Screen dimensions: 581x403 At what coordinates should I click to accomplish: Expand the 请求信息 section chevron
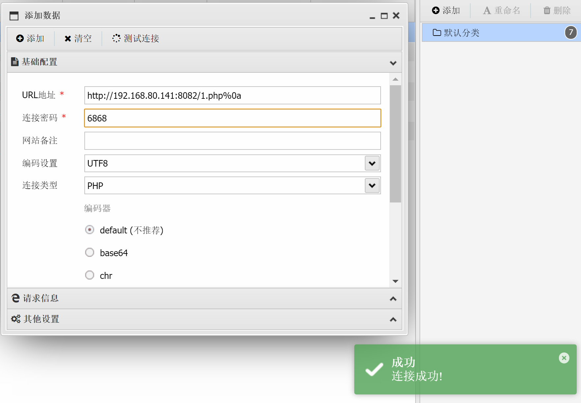[393, 299]
